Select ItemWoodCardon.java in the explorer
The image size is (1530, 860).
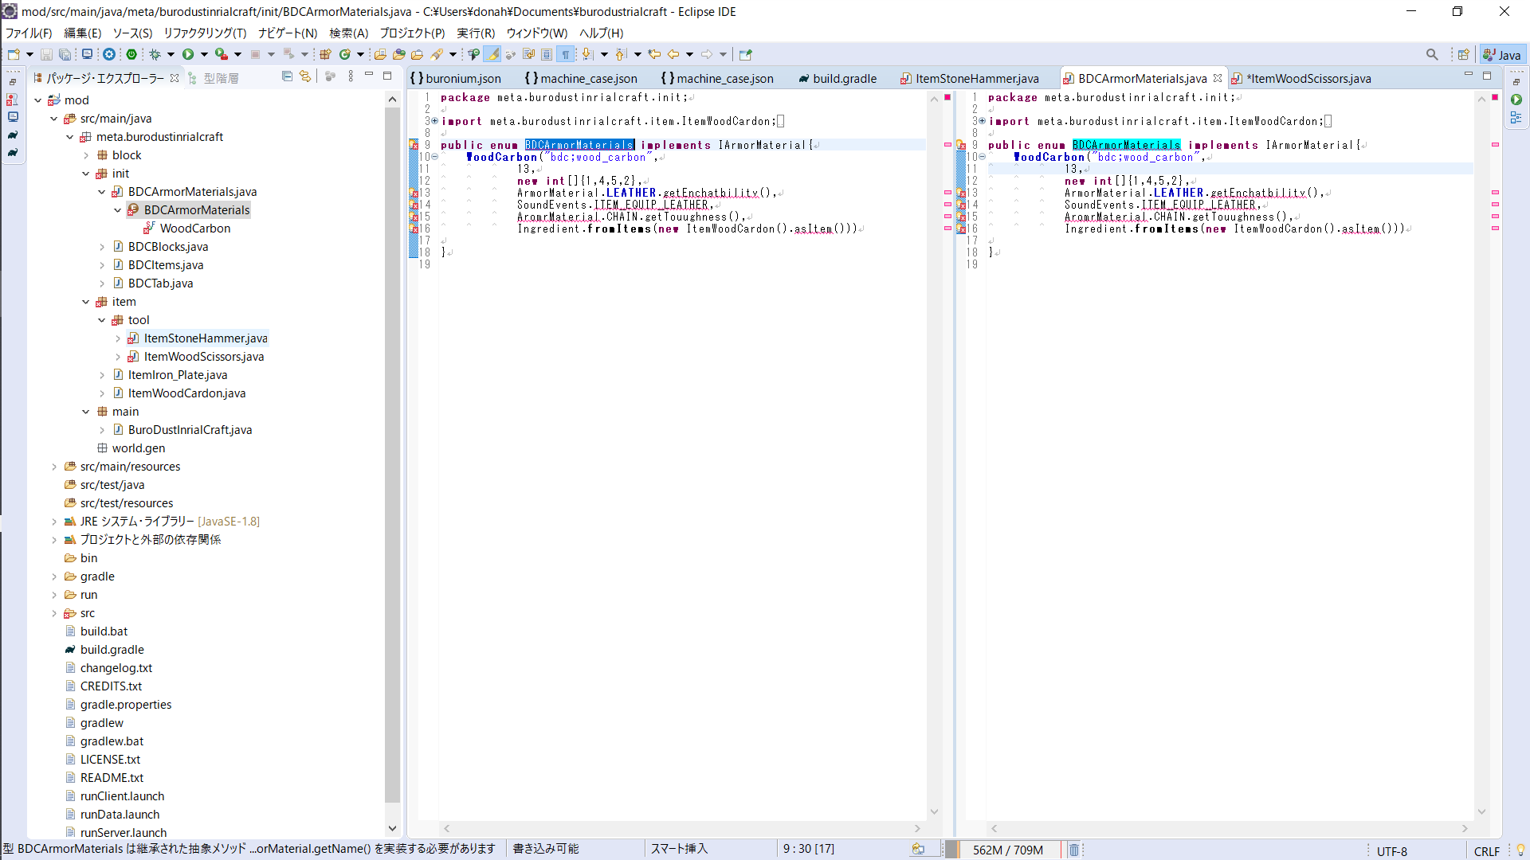pyautogui.click(x=186, y=393)
